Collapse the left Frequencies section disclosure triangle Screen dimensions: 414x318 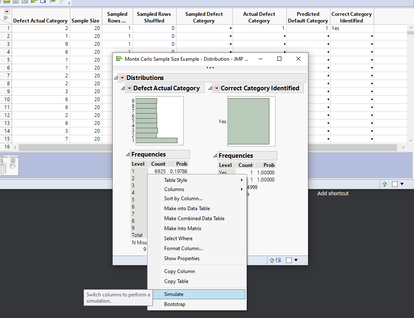click(128, 154)
